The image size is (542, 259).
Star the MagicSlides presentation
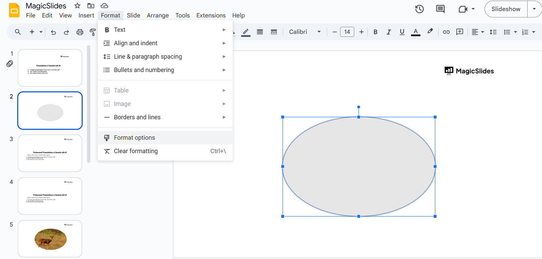tap(77, 6)
